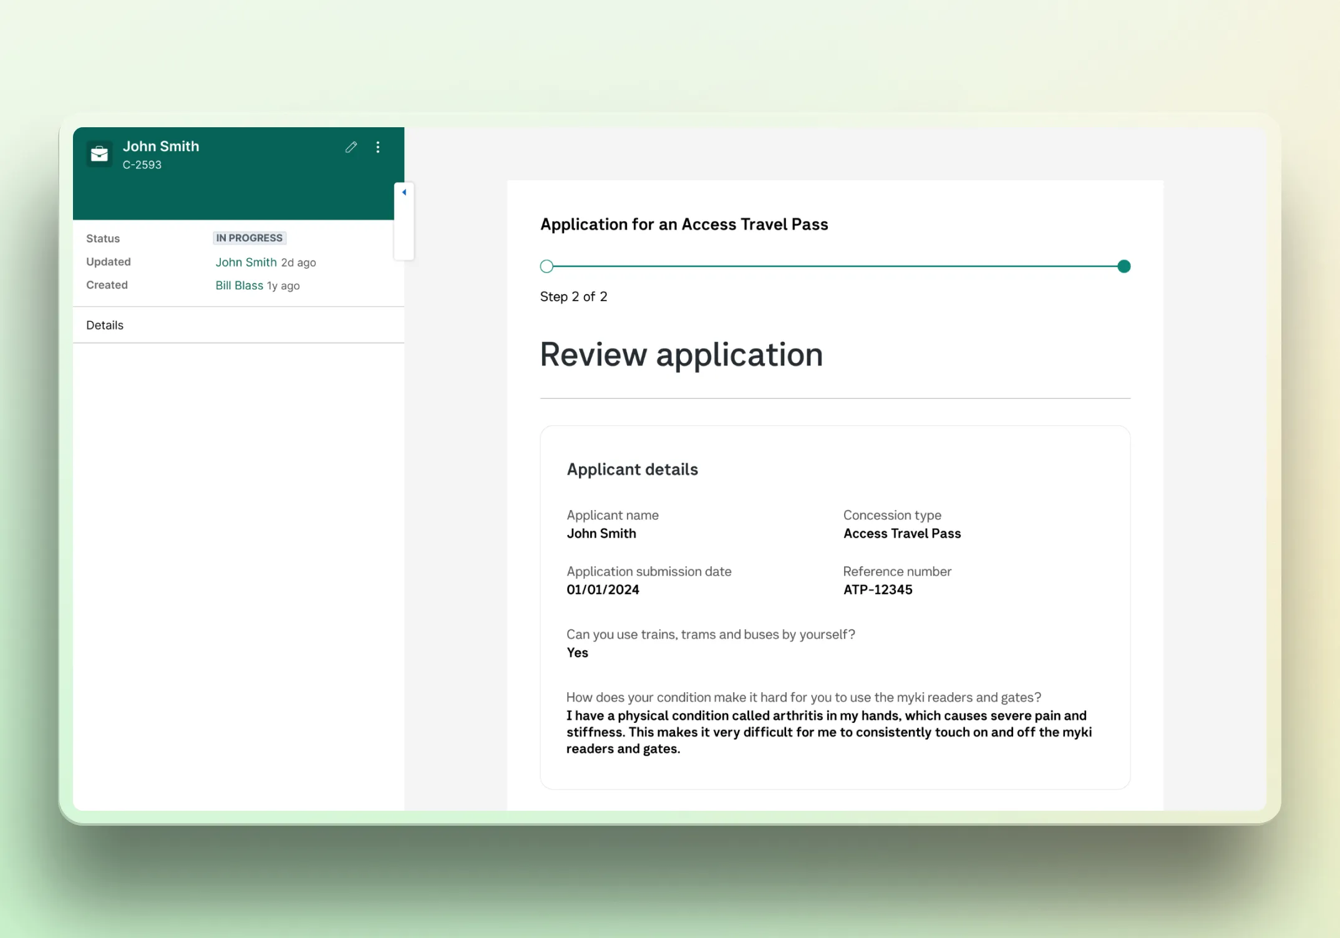Click the Review application heading
Viewport: 1340px width, 938px height.
(681, 355)
